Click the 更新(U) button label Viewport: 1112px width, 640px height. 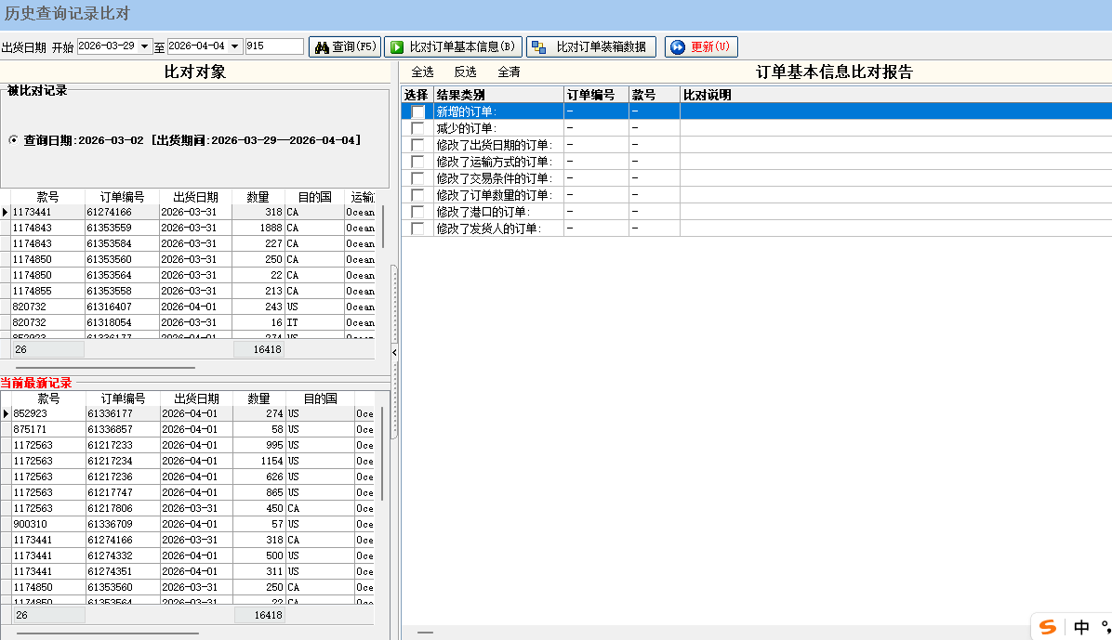(x=710, y=46)
